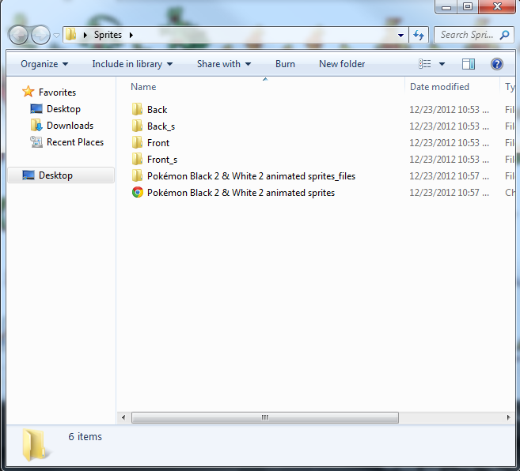Select Recent Places in navigation pane
520x471 pixels.
pyautogui.click(x=74, y=142)
